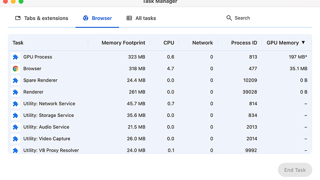Click the 35.6 MB memory value
This screenshot has height=180, width=320.
[x=136, y=116]
